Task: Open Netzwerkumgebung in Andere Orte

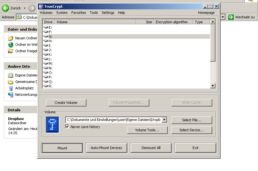Action: (23, 95)
